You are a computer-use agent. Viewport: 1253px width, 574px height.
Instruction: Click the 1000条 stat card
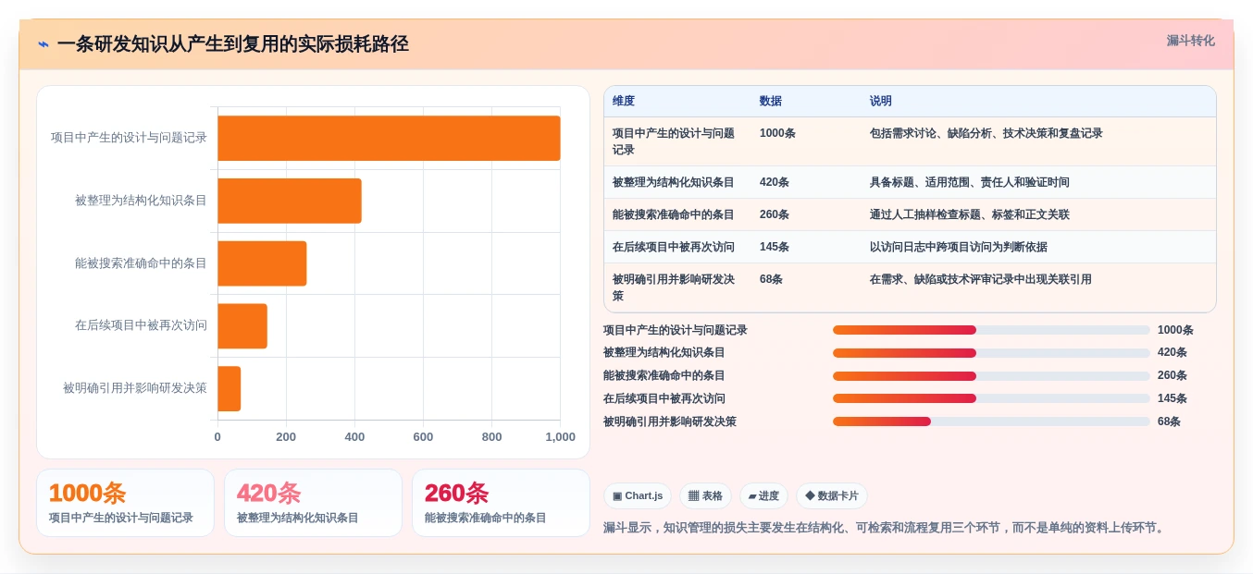click(x=125, y=503)
